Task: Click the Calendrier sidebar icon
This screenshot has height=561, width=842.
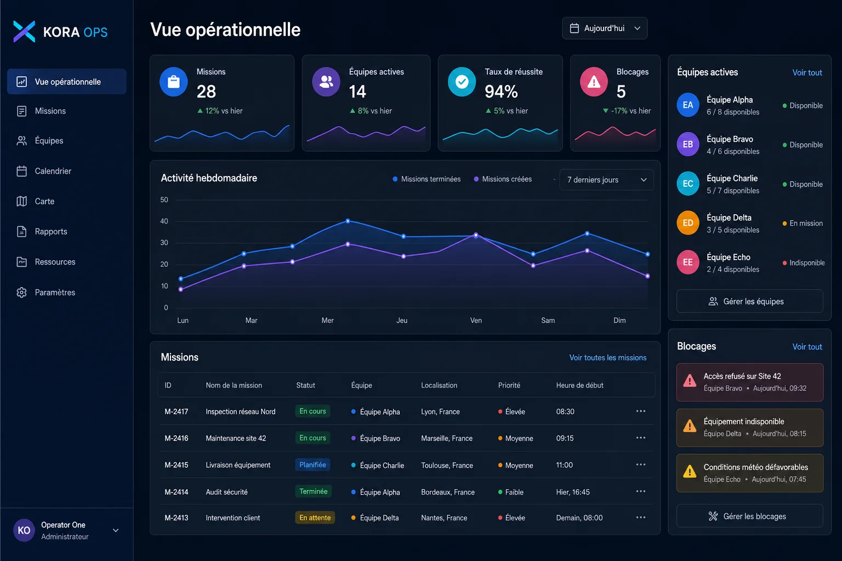Action: pyautogui.click(x=21, y=171)
